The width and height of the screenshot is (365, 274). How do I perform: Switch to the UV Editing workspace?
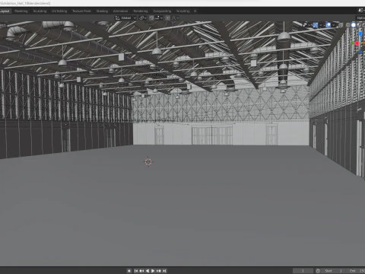(x=59, y=11)
